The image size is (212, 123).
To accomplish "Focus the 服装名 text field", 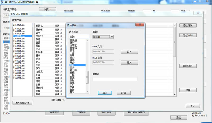I will click(115, 79).
